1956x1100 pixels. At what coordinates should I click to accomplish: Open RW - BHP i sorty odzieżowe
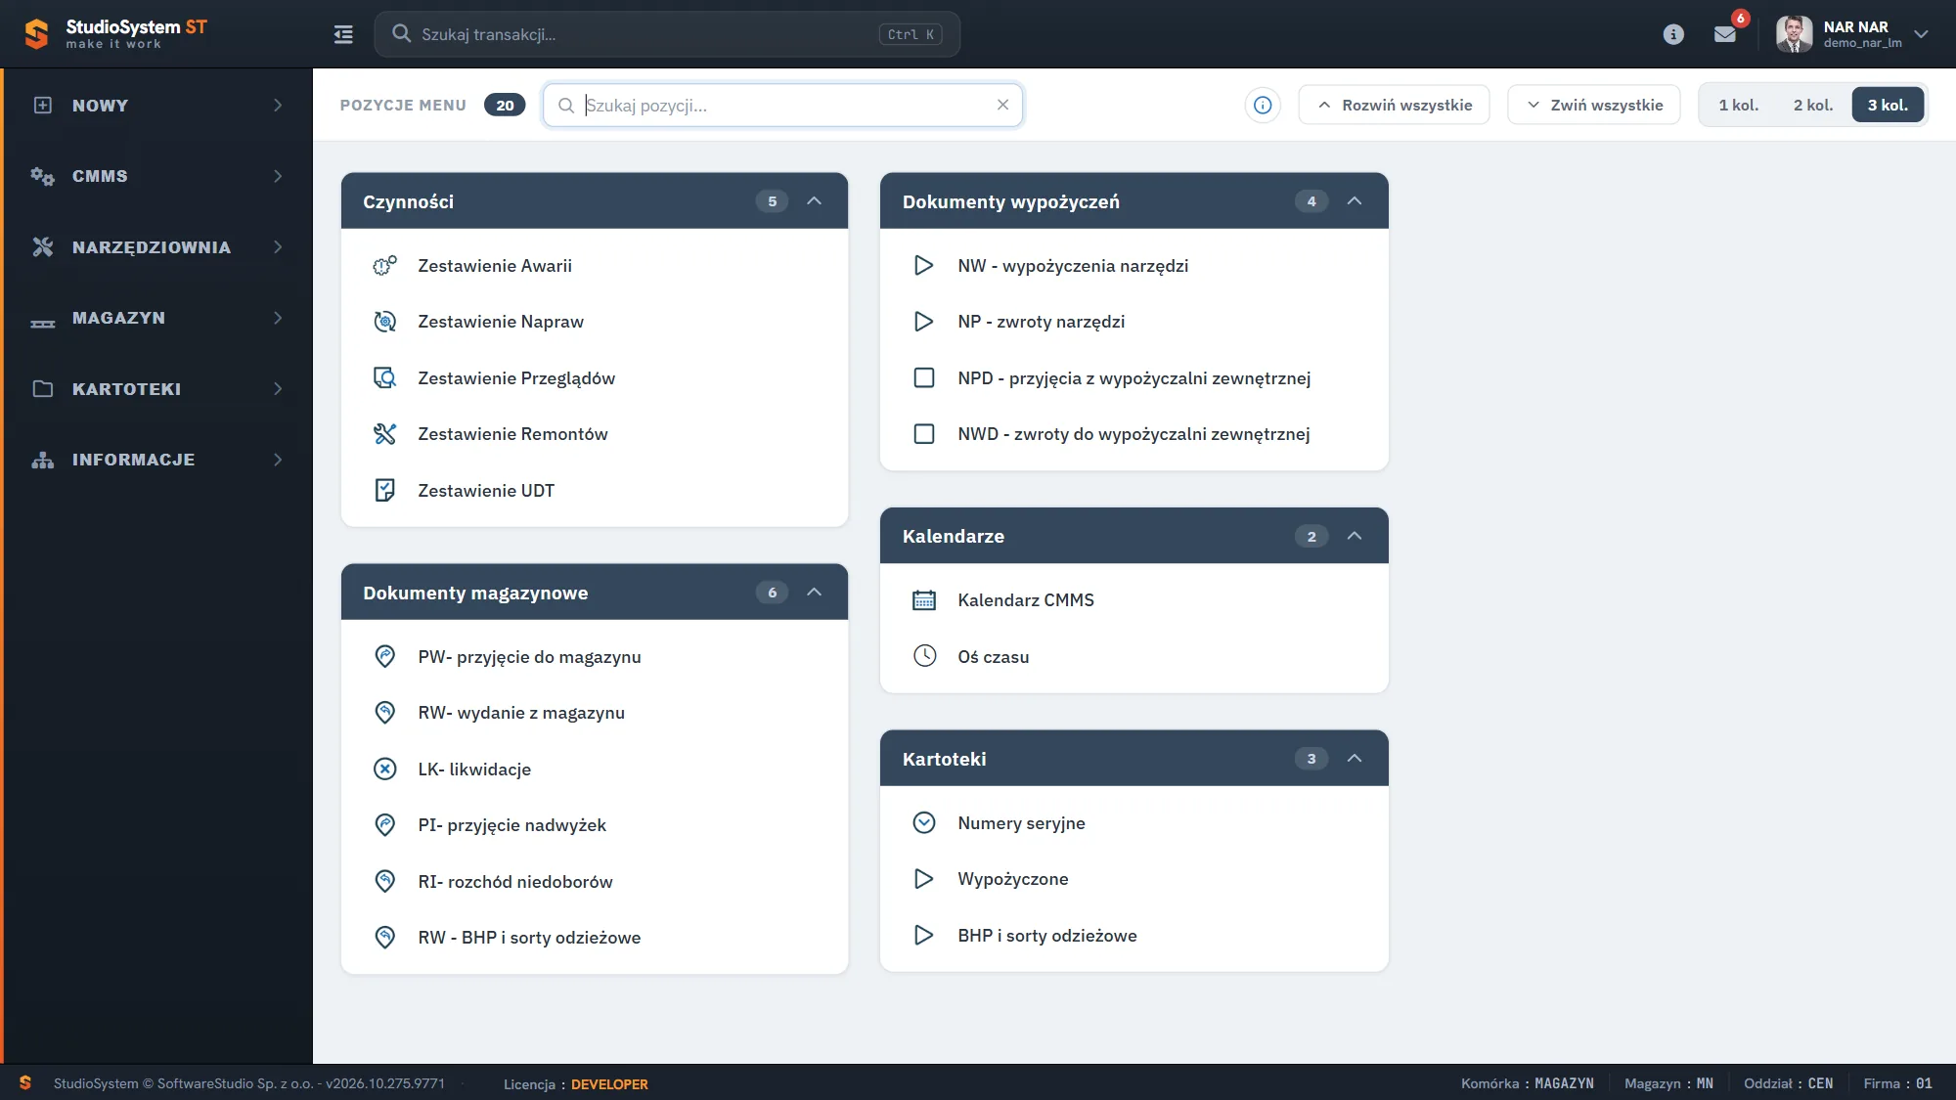coord(595,938)
